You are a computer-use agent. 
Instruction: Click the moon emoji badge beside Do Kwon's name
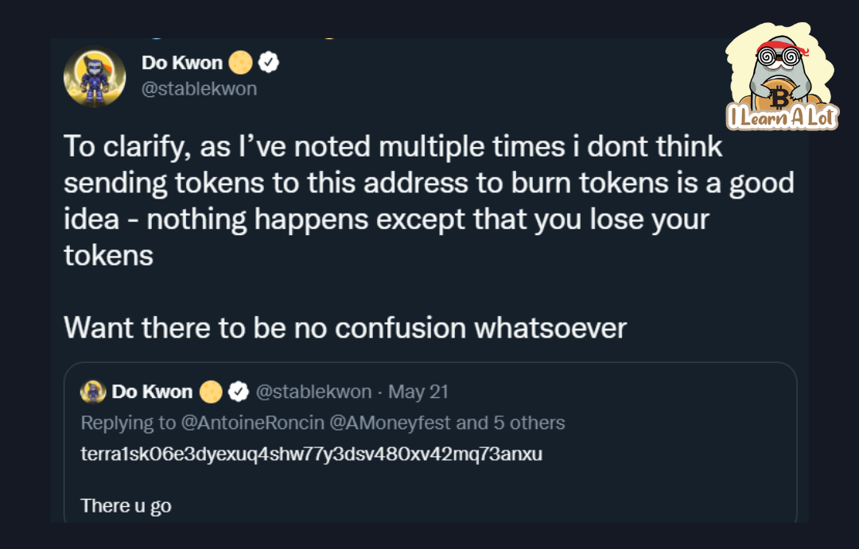click(239, 61)
